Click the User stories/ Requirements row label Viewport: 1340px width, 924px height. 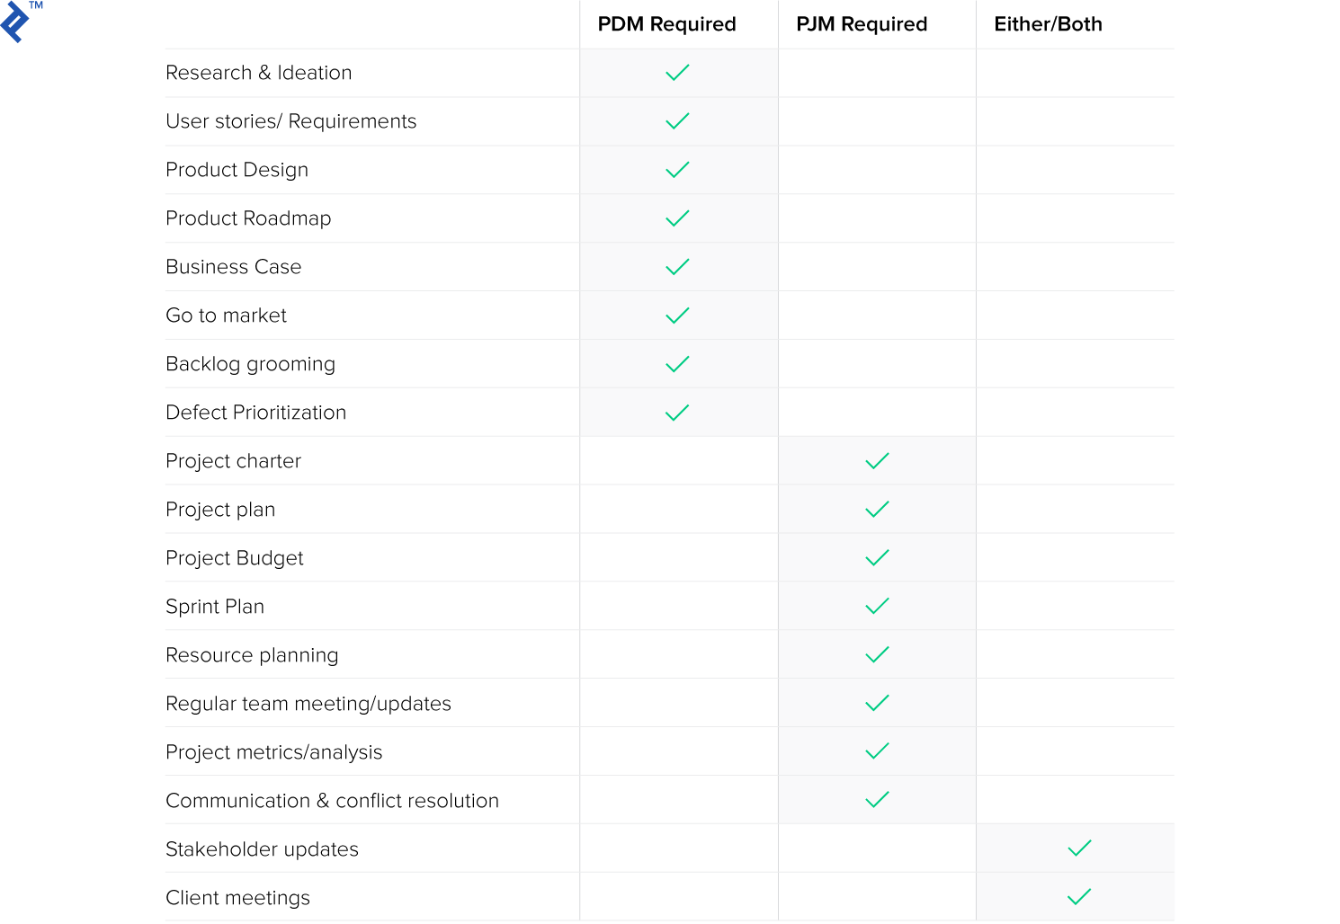(291, 121)
